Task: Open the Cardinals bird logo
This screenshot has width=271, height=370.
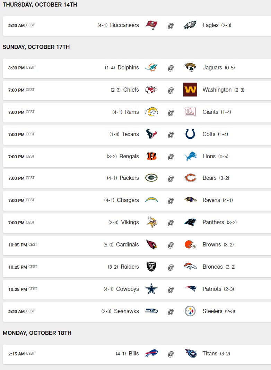Action: (151, 245)
